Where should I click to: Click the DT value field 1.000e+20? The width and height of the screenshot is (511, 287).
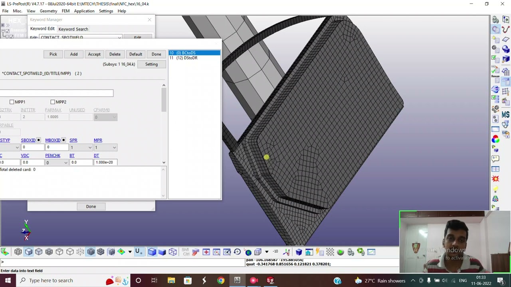click(105, 163)
